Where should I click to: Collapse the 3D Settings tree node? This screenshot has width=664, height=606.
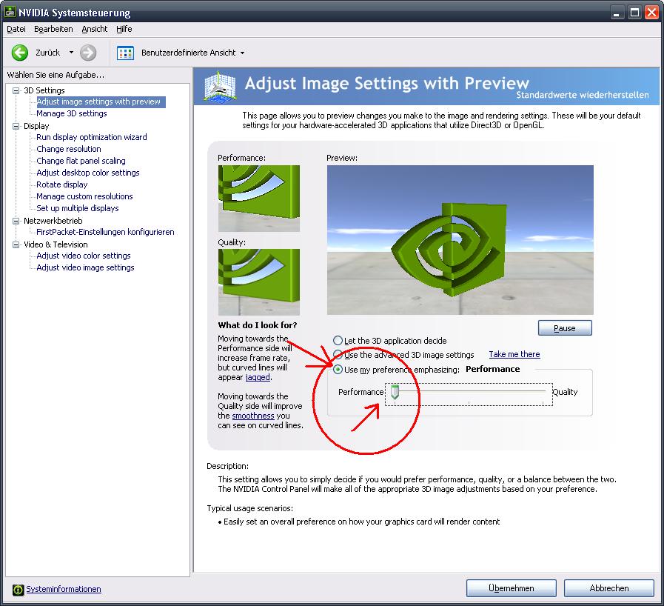(x=16, y=90)
